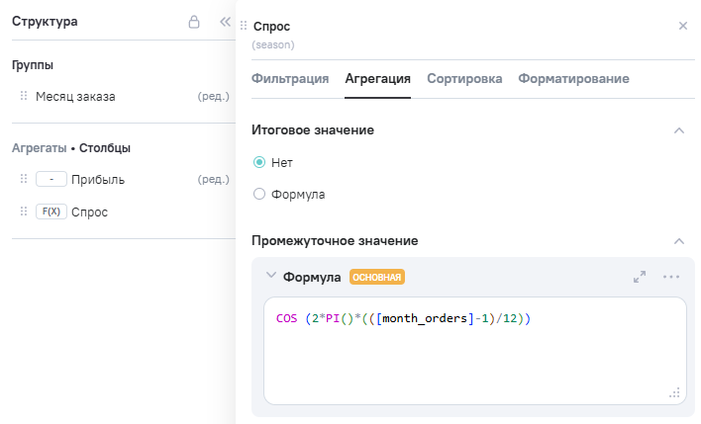
Task: Open the formula three-dots options menu
Action: 671,278
